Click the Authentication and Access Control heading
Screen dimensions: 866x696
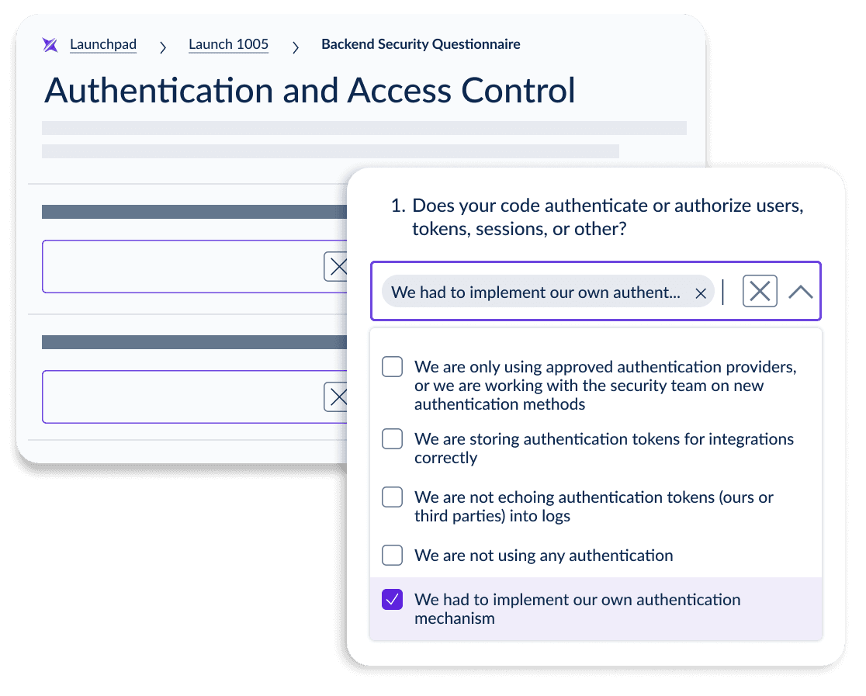click(310, 91)
